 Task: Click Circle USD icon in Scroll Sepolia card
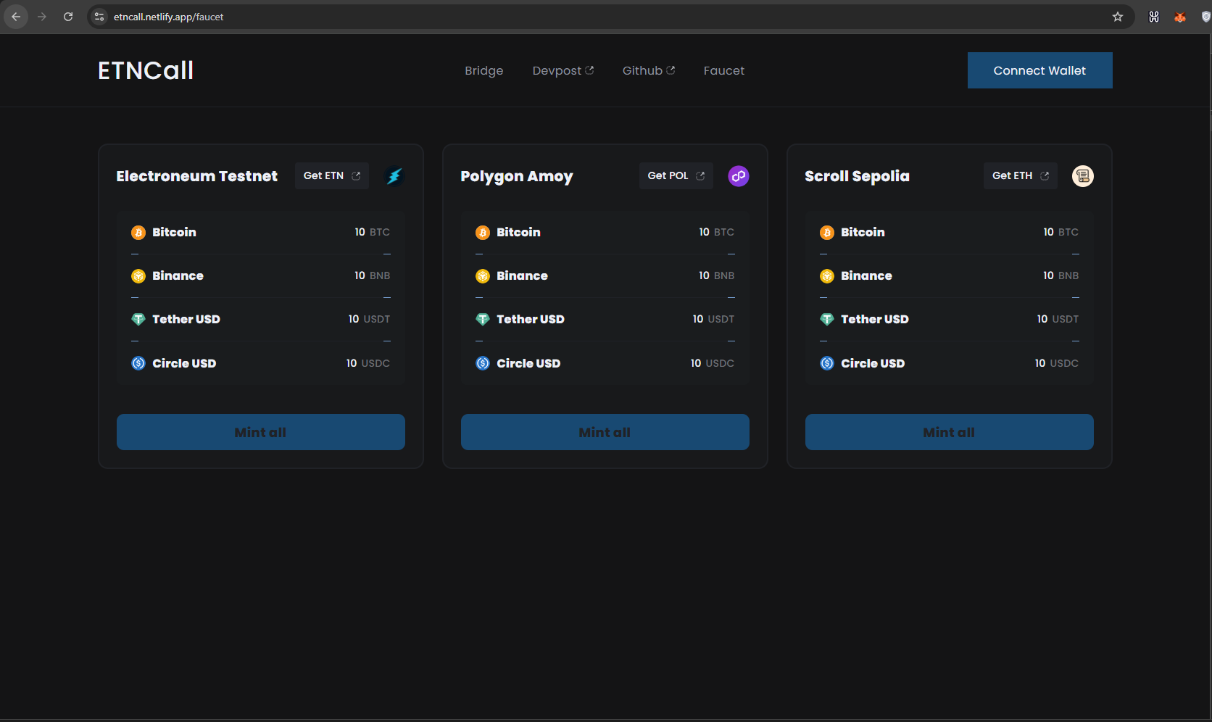pos(827,363)
